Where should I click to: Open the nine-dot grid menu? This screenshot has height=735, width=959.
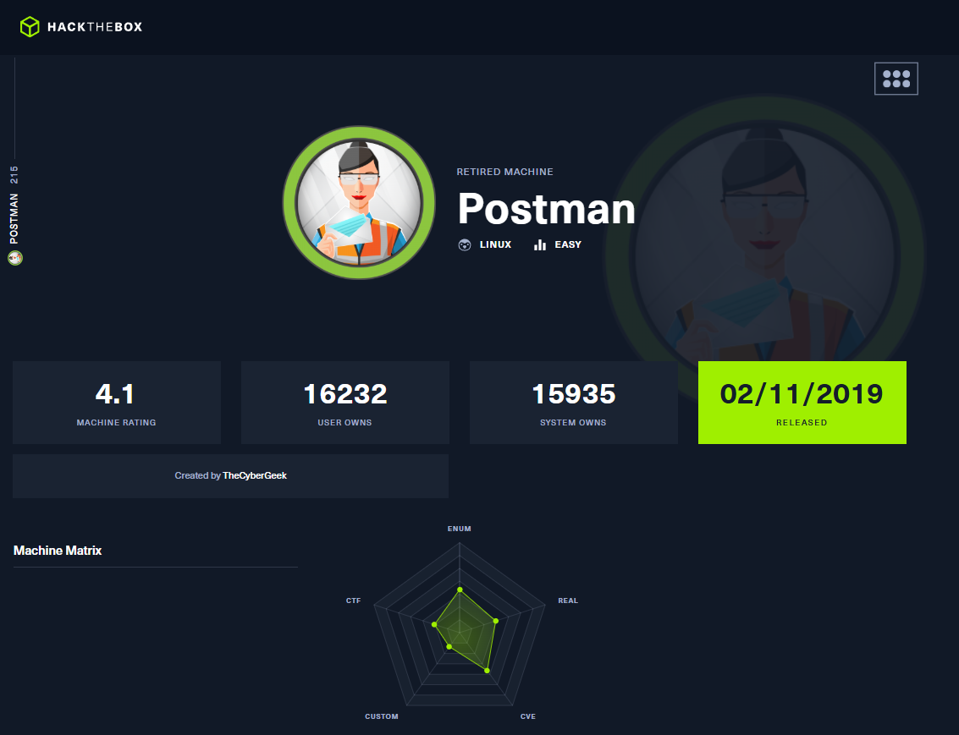click(x=896, y=79)
